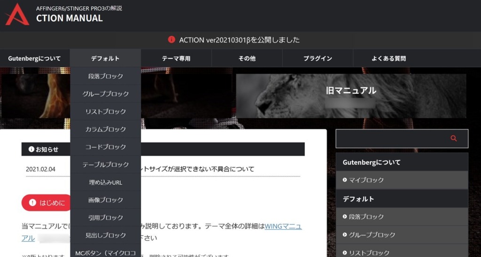Open the '旧マニュアル' lion banner
Screen dimensions: 481x257
tap(351, 96)
